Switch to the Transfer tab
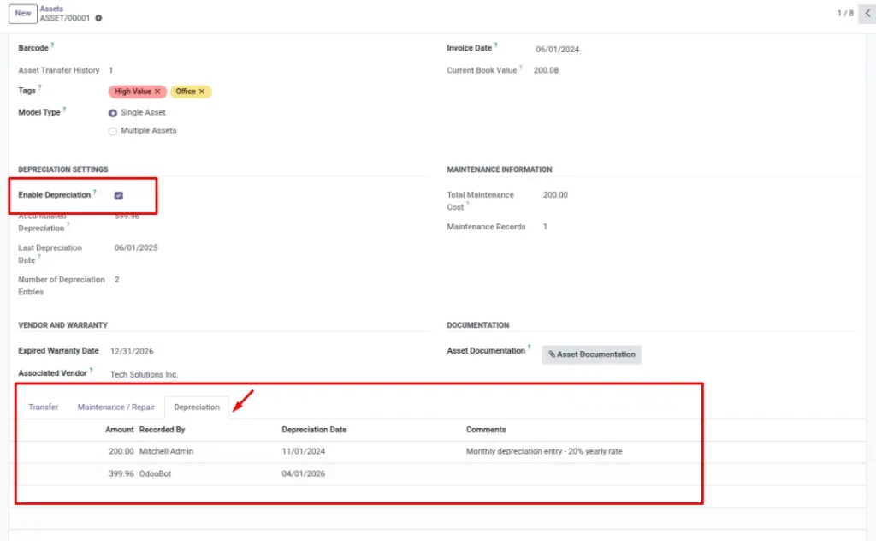Image resolution: width=876 pixels, height=541 pixels. 44,407
